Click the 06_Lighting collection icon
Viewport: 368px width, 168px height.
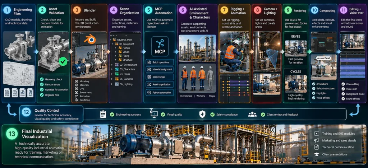(117, 84)
